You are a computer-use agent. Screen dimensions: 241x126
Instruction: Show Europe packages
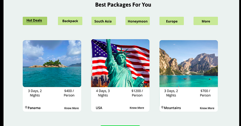pyautogui.click(x=172, y=21)
